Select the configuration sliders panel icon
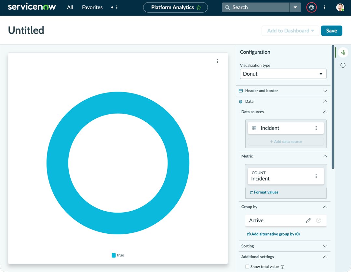The width and height of the screenshot is (351, 272). point(343,53)
